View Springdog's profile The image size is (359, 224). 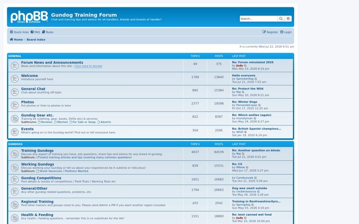(x=243, y=205)
